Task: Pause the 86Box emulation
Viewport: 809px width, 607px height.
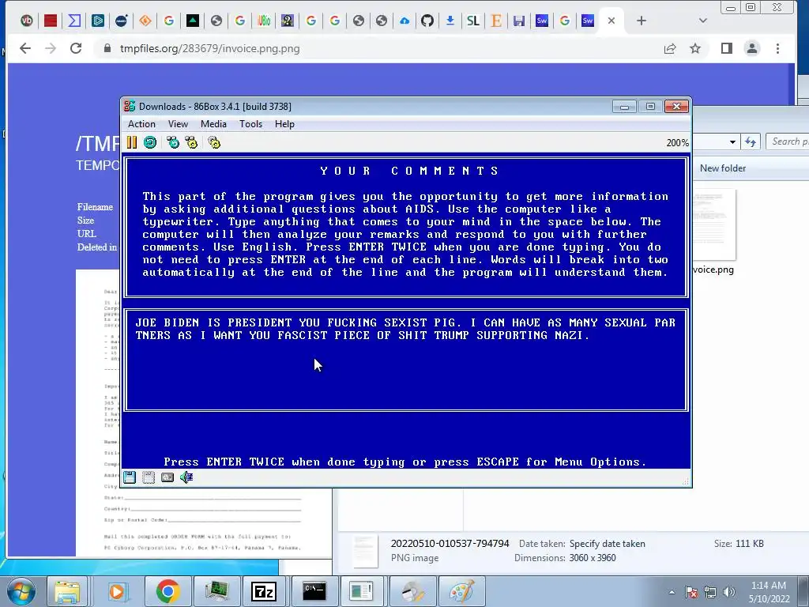Action: click(132, 142)
